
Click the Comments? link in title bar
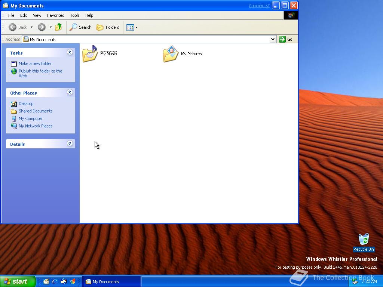coord(259,6)
